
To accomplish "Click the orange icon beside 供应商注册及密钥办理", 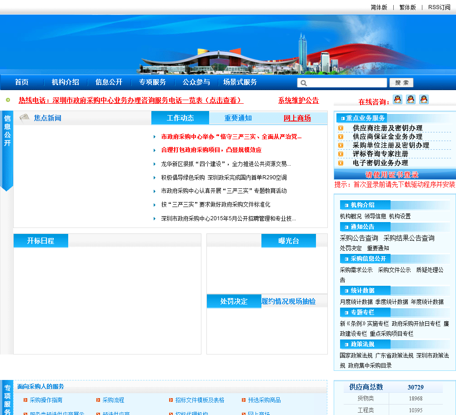I will (x=341, y=128).
